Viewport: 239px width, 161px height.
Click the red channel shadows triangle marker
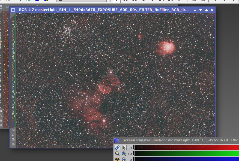pos(134,150)
